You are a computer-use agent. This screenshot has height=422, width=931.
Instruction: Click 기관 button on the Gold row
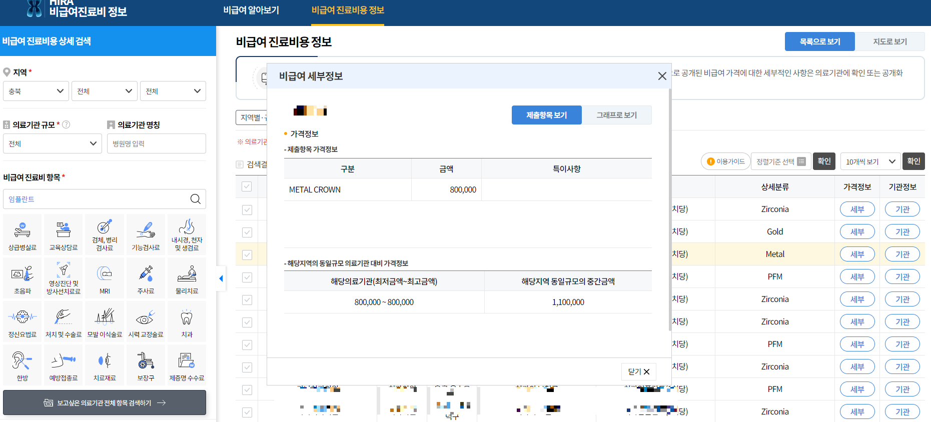[x=902, y=232]
